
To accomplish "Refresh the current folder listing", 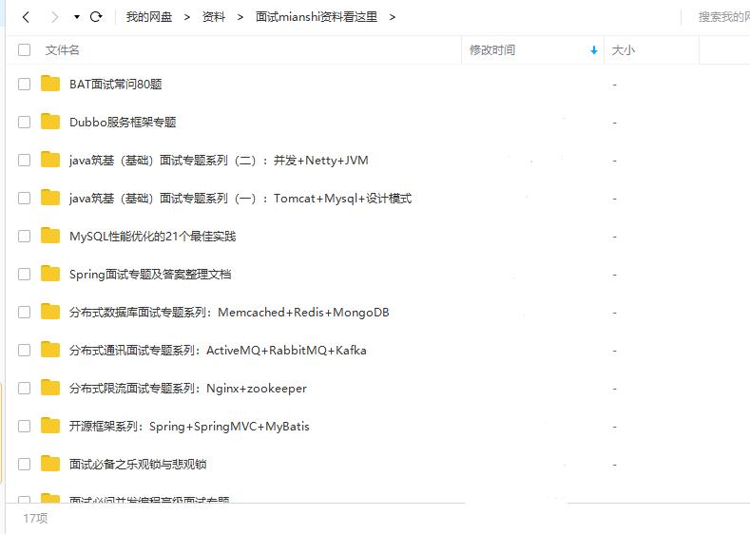I will (x=96, y=17).
